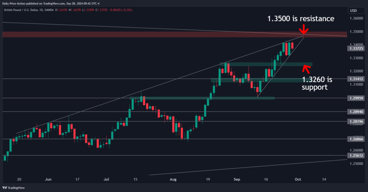368x192 pixels.
Task: Click the 1.35000 tick on price axis
Action: [x=356, y=32]
